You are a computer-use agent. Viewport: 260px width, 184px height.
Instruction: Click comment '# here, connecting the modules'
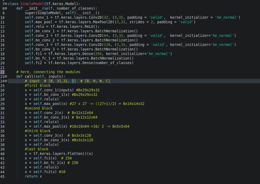48,72
